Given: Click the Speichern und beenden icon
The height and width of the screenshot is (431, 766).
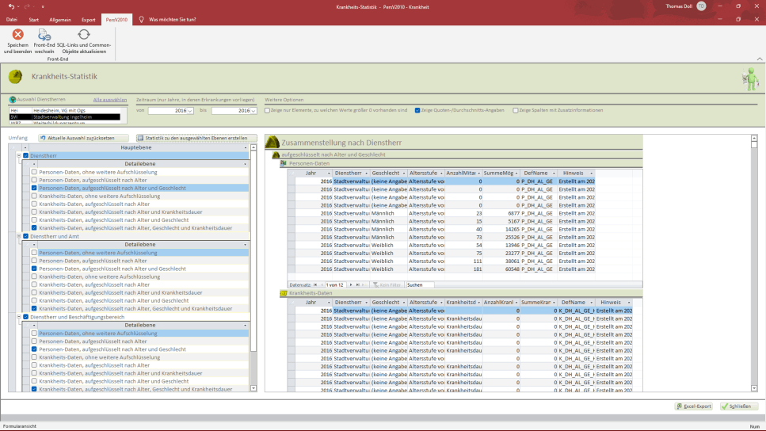Looking at the screenshot, I should click(17, 35).
